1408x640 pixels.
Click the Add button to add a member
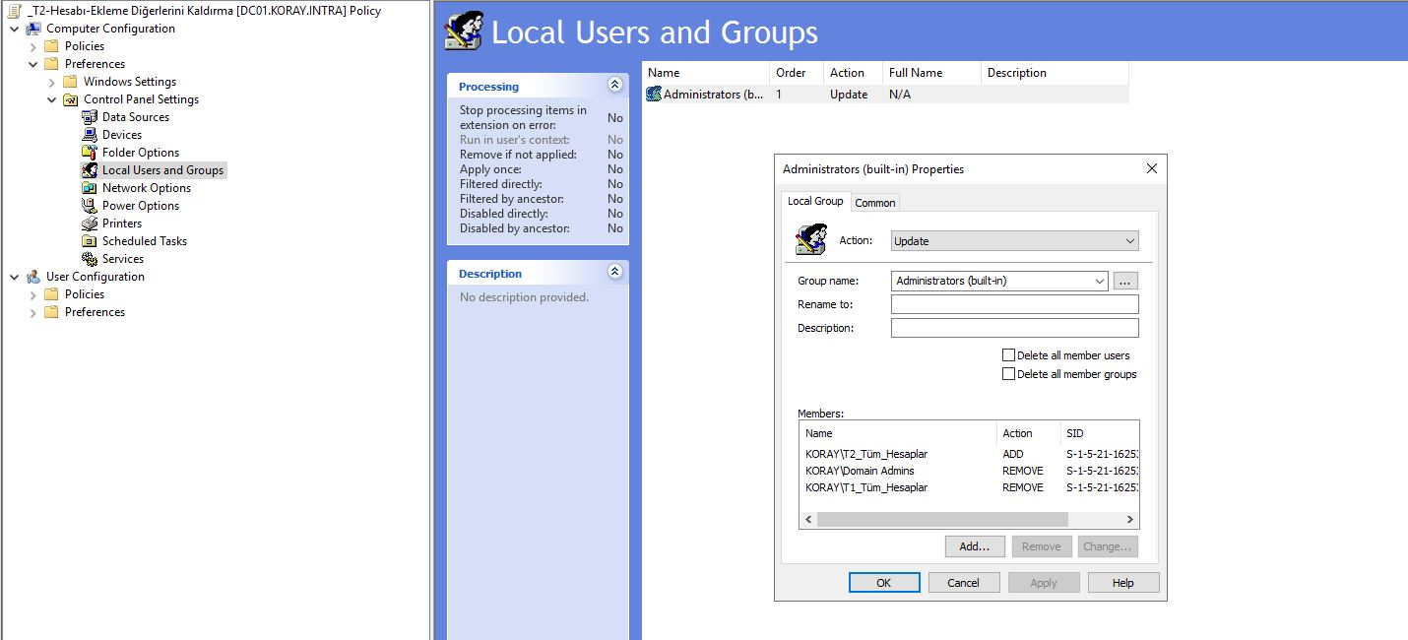pos(974,545)
